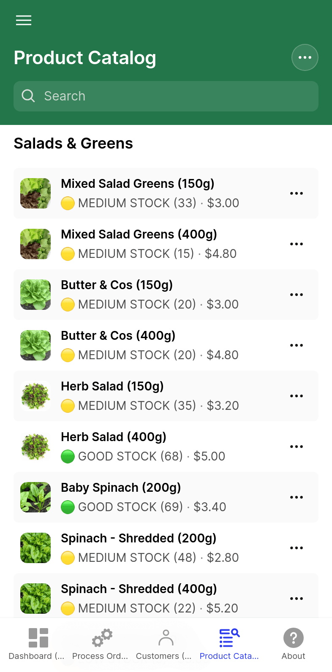
Task: Open catalog options via header ellipsis button
Action: [x=305, y=57]
